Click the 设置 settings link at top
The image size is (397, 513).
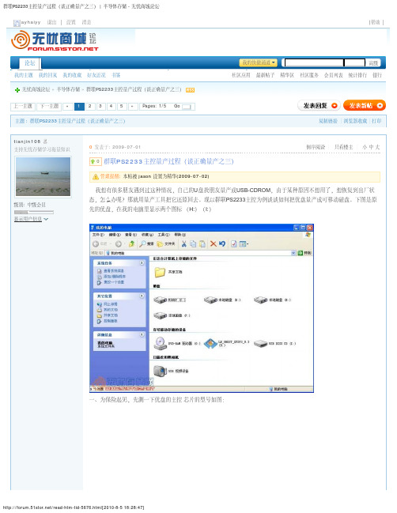click(x=70, y=22)
